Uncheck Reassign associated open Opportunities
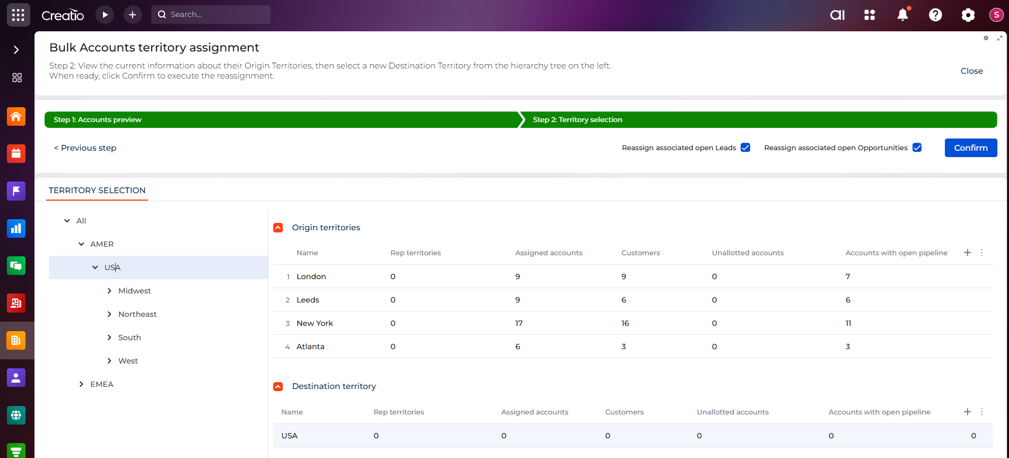Screen dimensions: 1009x458 917,148
